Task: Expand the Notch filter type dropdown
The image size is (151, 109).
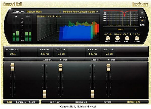Action: click(121, 29)
